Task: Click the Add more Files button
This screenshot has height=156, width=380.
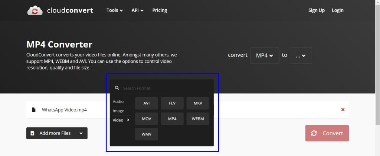Action: pyautogui.click(x=57, y=133)
